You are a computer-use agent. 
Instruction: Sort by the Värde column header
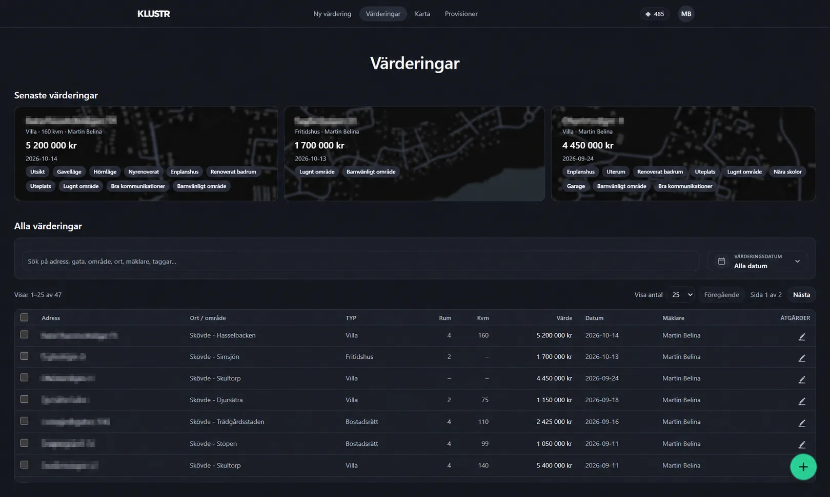pos(564,318)
